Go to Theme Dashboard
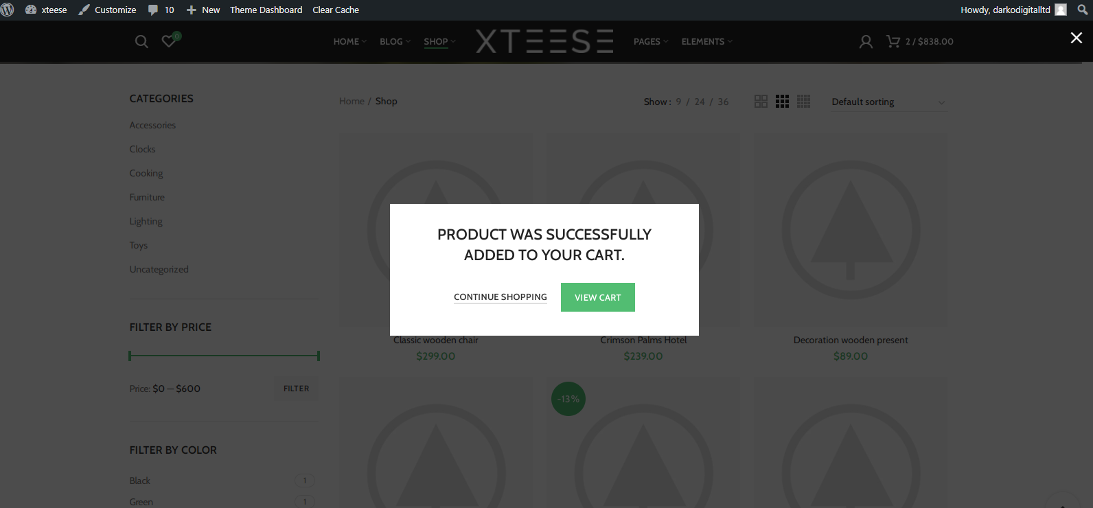1093x508 pixels. [x=266, y=10]
